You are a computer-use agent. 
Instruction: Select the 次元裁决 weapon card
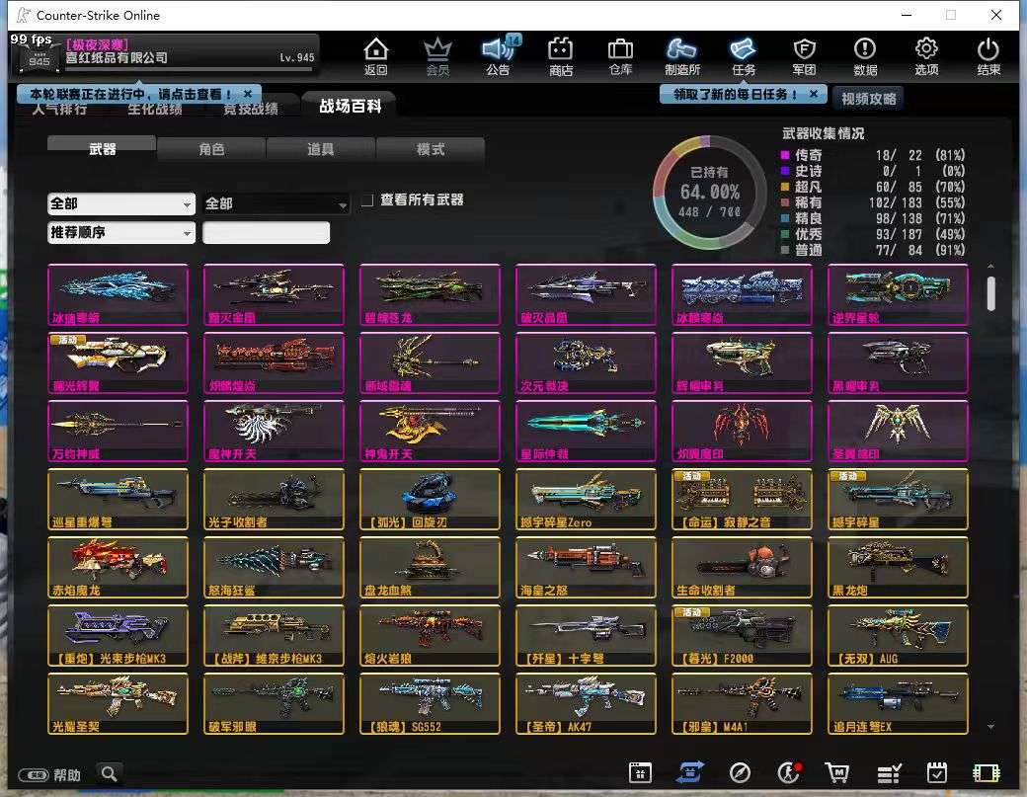click(586, 362)
